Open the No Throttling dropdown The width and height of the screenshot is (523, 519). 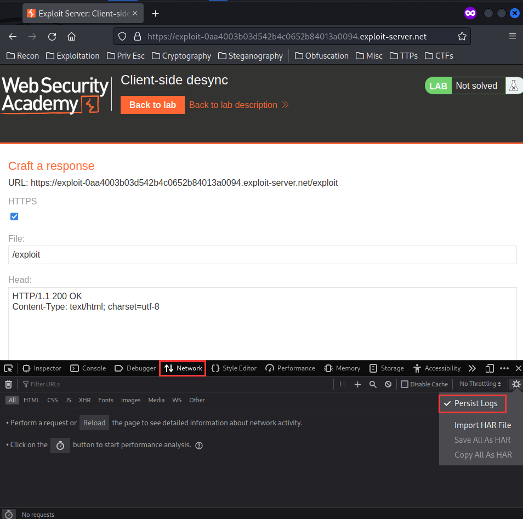(x=480, y=384)
